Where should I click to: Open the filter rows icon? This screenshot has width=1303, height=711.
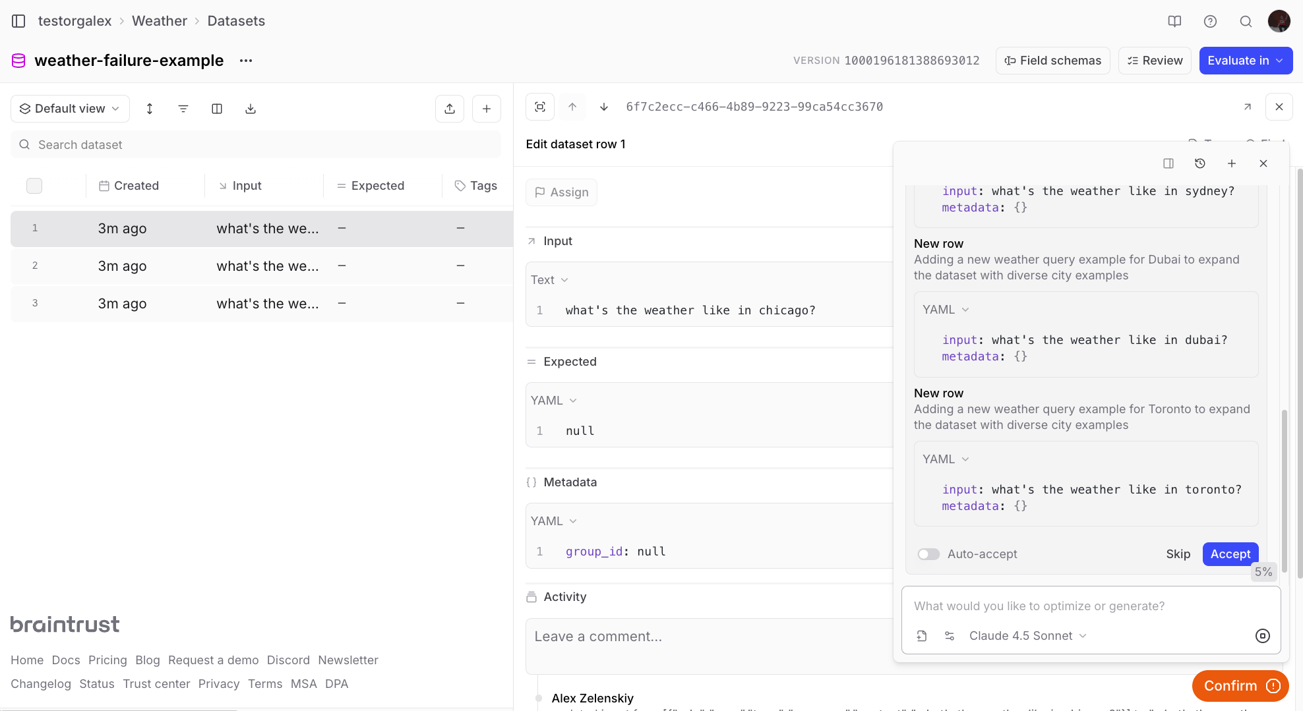(183, 109)
